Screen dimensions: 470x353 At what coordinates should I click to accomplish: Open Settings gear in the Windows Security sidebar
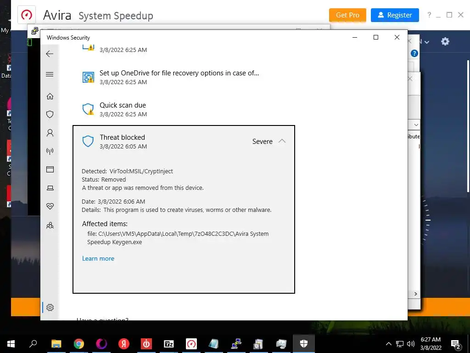[50, 307]
